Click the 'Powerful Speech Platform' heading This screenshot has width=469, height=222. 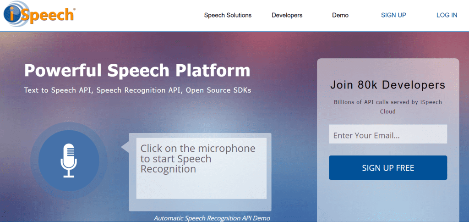pyautogui.click(x=137, y=70)
